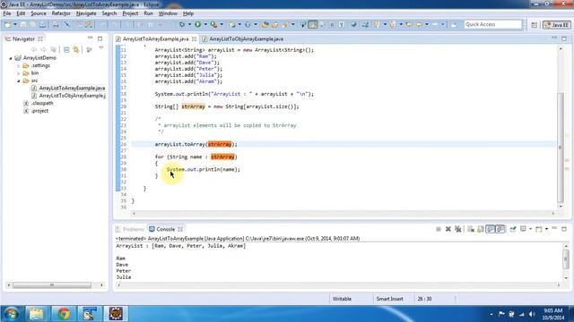The height and width of the screenshot is (322, 574).
Task: Open the Project menu
Action: [x=130, y=13]
